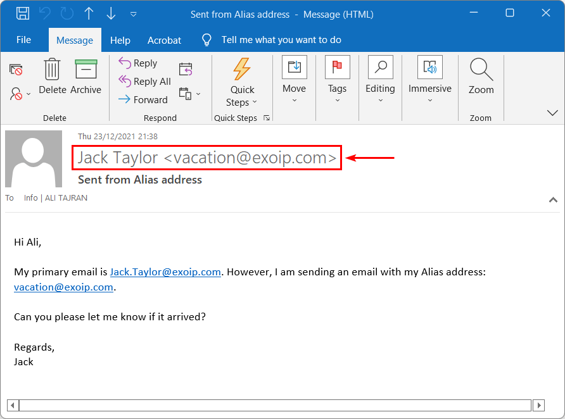Viewport: 565px width, 419px height.
Task: Open vacation@exoip.com link in body
Action: coord(63,287)
